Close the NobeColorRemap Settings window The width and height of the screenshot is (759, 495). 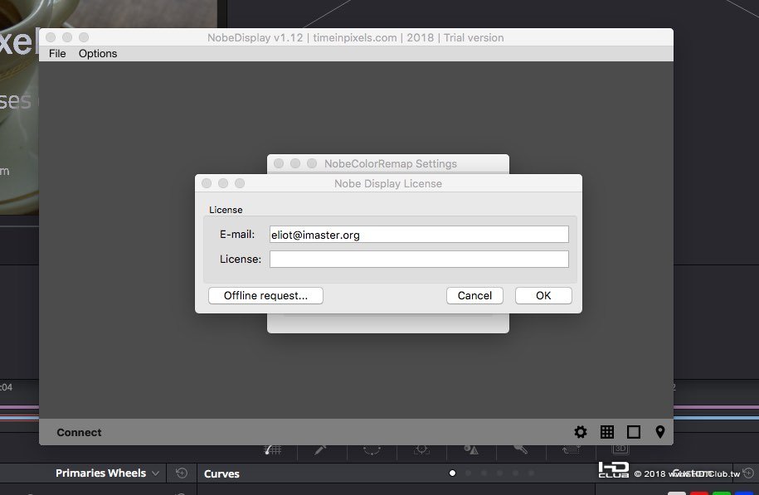(279, 163)
